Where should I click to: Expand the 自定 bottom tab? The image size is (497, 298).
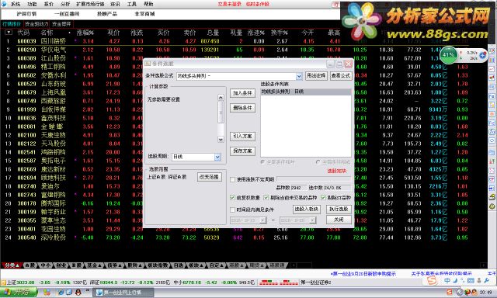216,265
